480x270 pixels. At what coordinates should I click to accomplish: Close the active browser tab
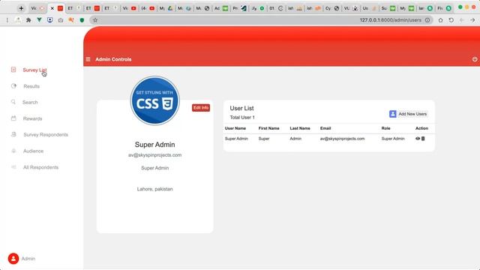click(52, 8)
